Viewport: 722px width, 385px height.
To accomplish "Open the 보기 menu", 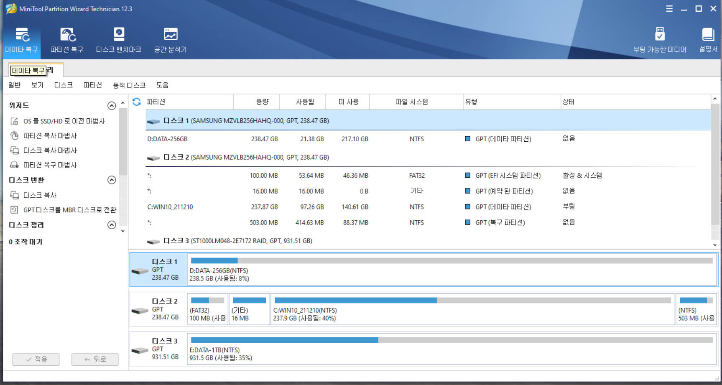I will coord(37,85).
